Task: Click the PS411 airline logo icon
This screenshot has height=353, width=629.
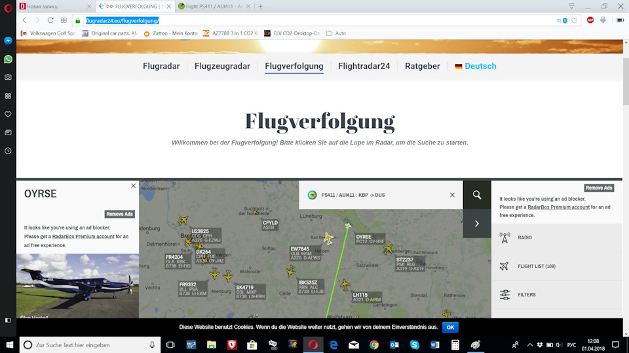Action: (x=312, y=195)
